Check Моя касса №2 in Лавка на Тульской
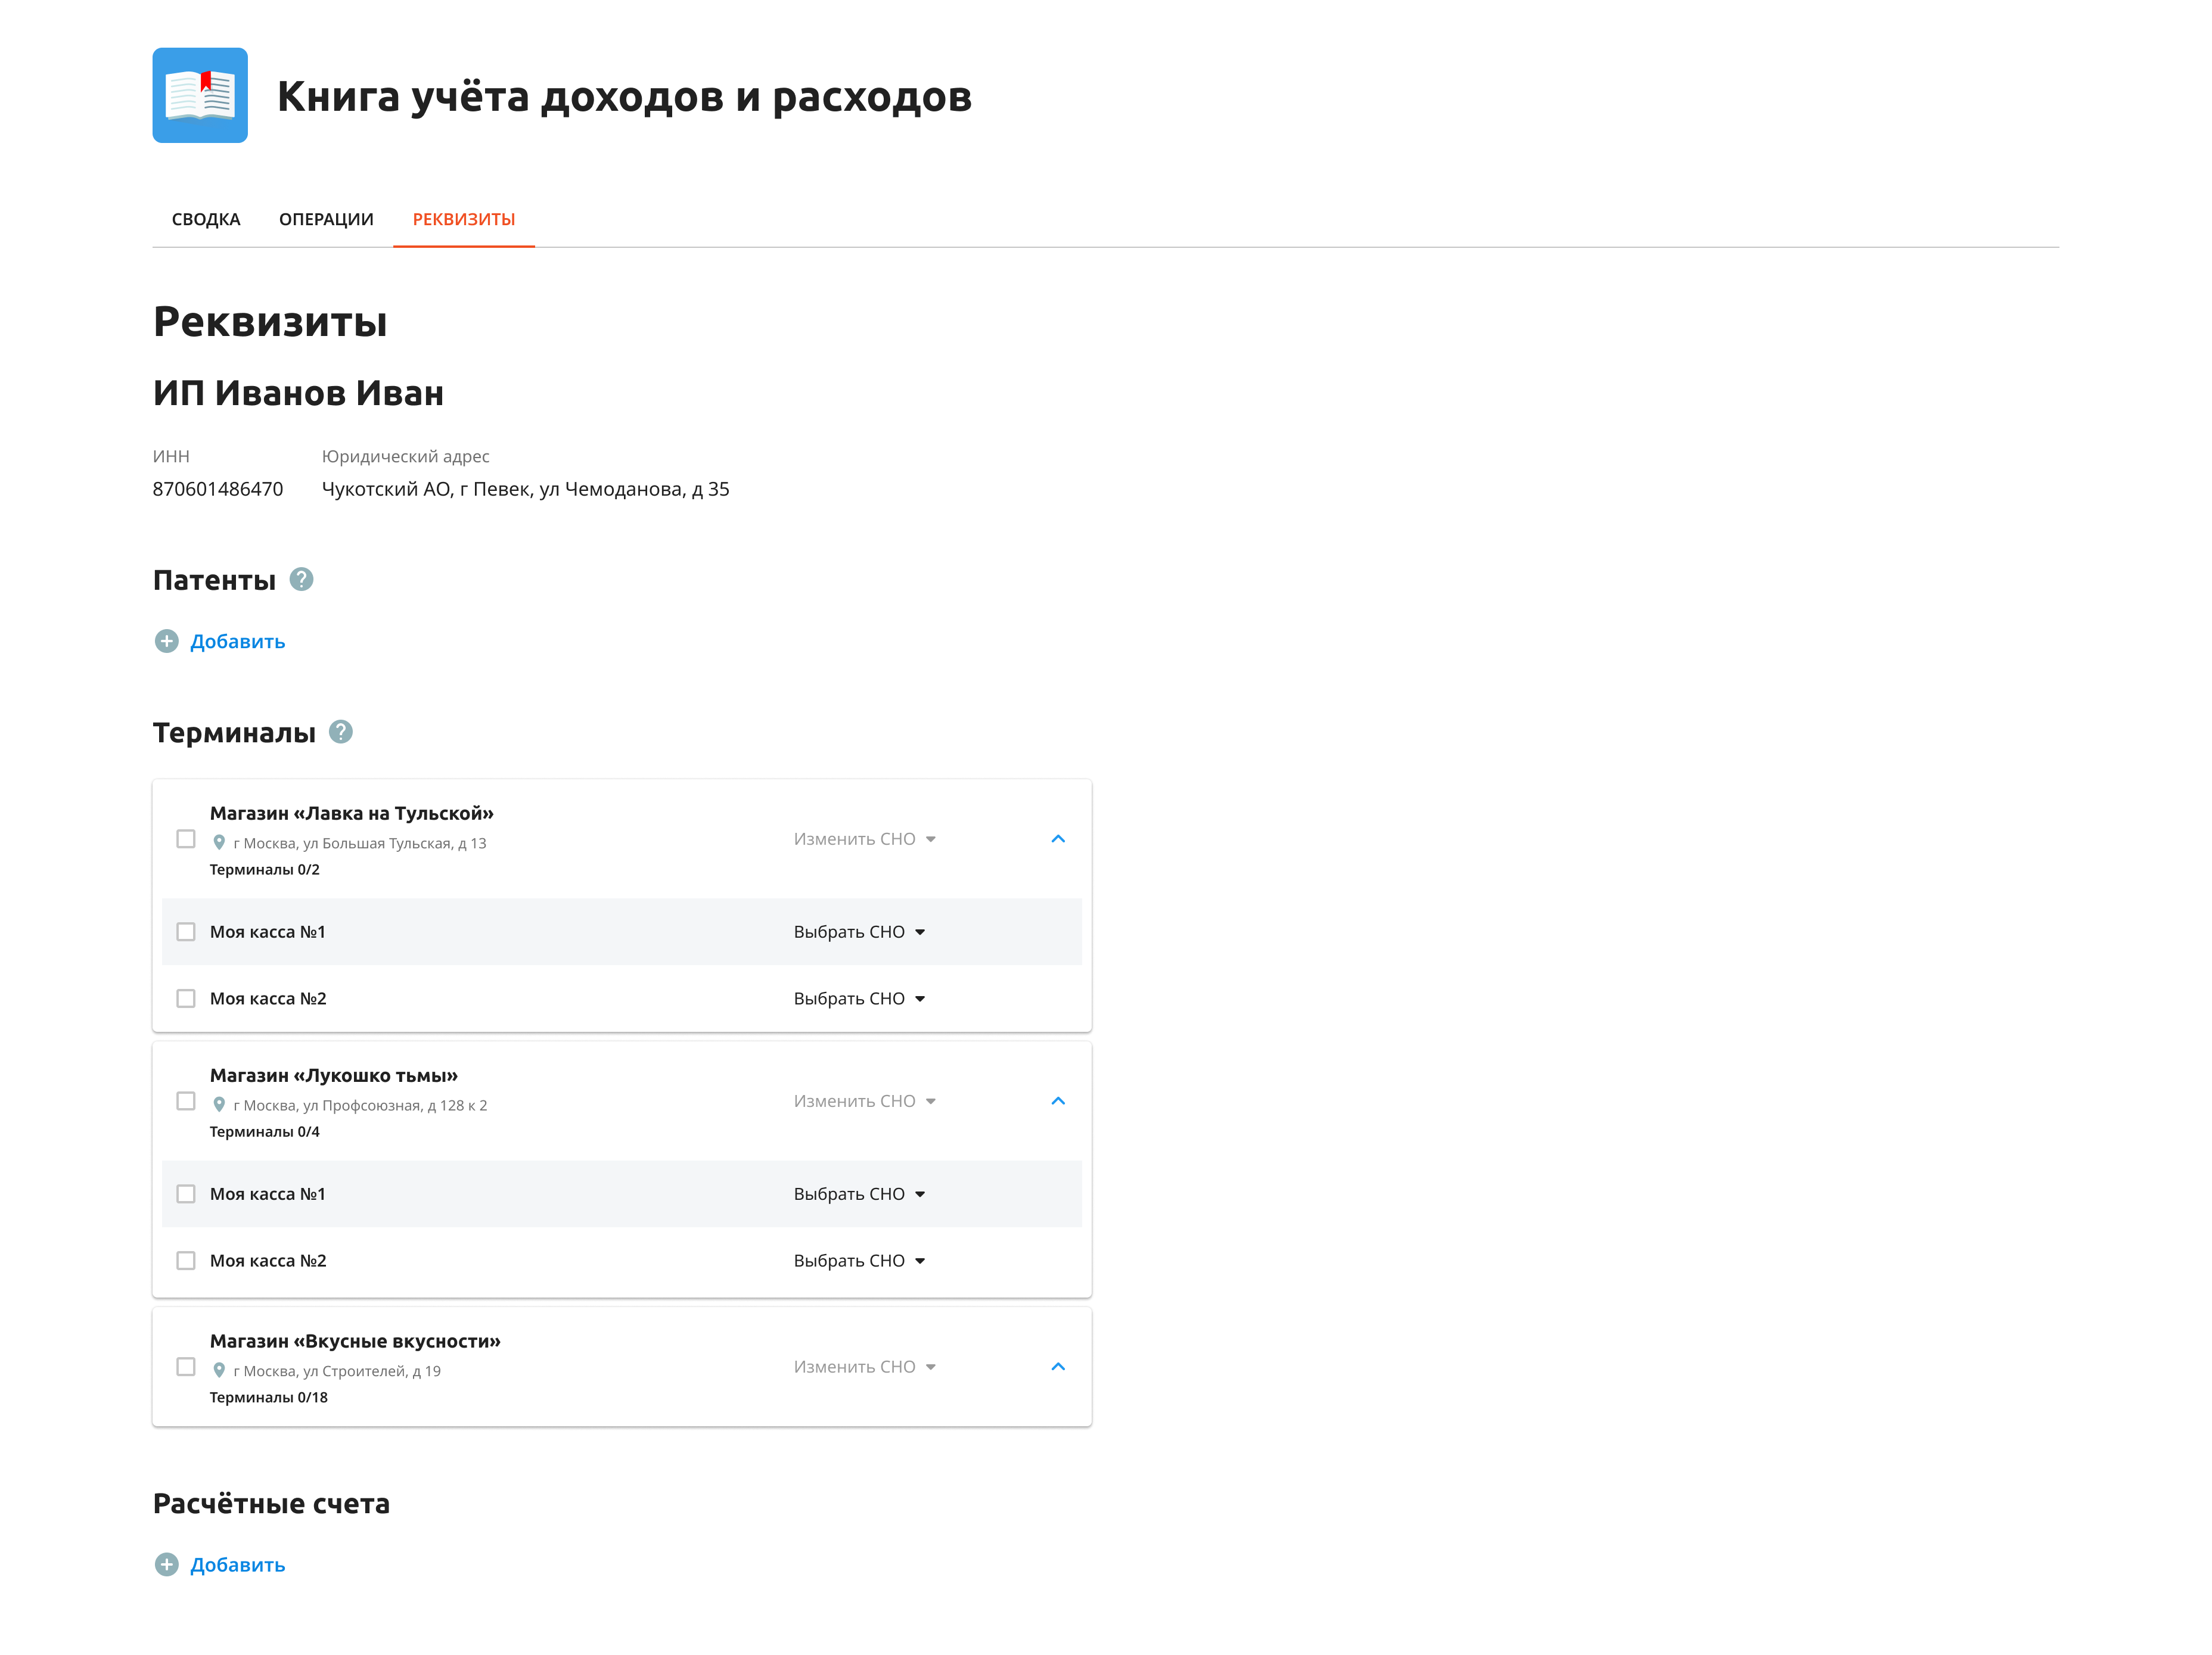 tap(186, 999)
